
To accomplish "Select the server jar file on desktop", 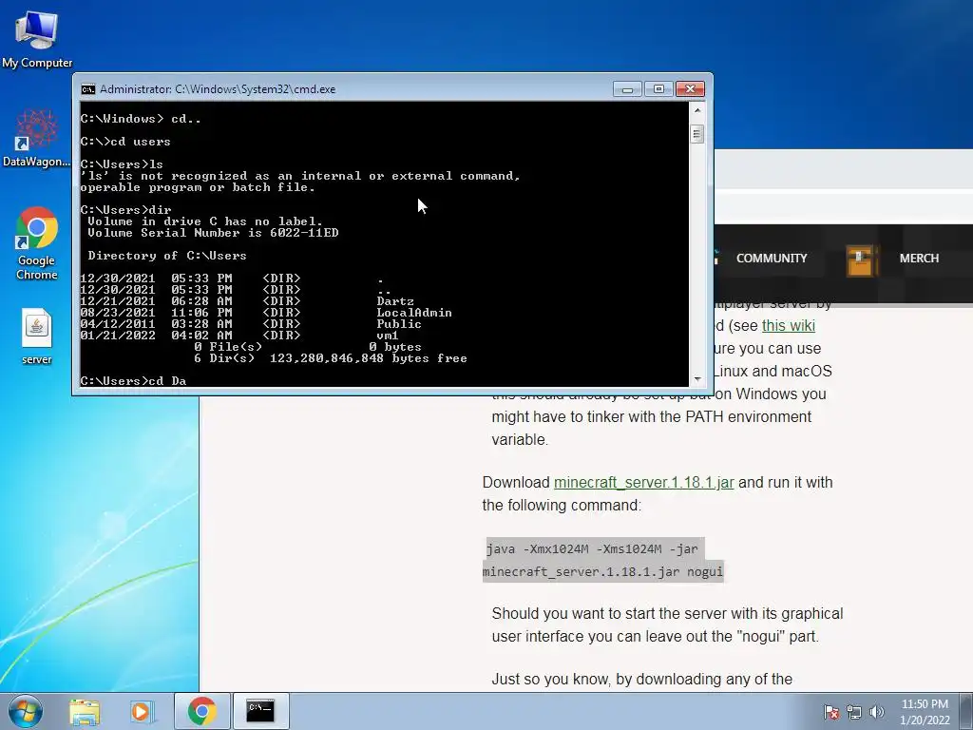I will coord(37,336).
